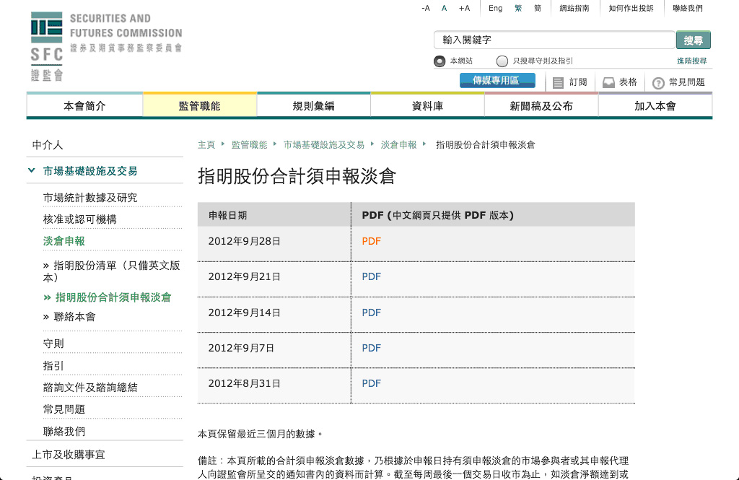Open 核准或認可機構 in the sidebar
Viewport: 739px width, 480px height.
[79, 219]
